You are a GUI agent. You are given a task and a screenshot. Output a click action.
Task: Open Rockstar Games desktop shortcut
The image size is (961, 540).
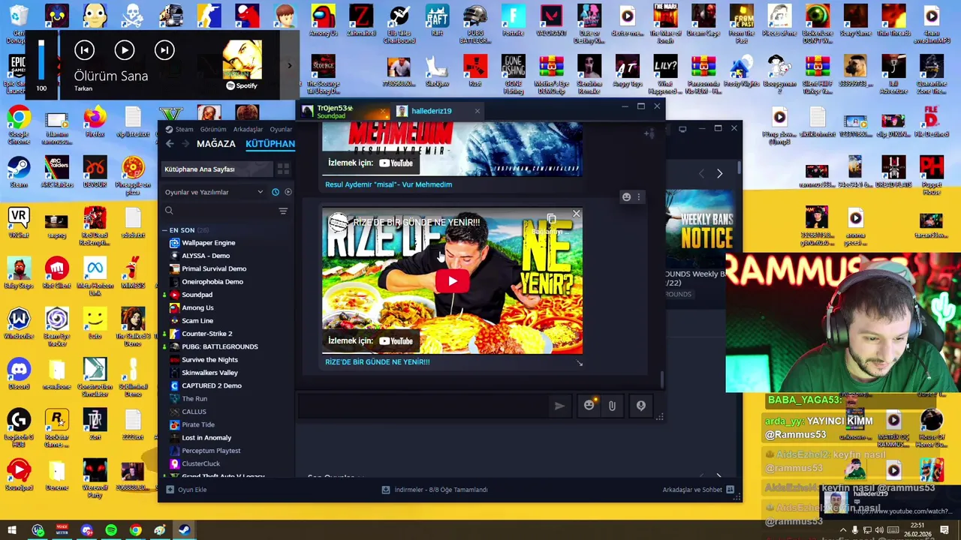(x=56, y=424)
